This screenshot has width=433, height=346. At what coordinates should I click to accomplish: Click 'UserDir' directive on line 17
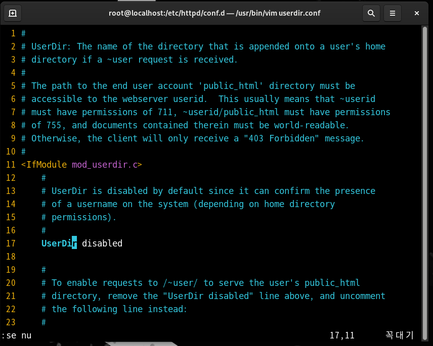tap(59, 243)
